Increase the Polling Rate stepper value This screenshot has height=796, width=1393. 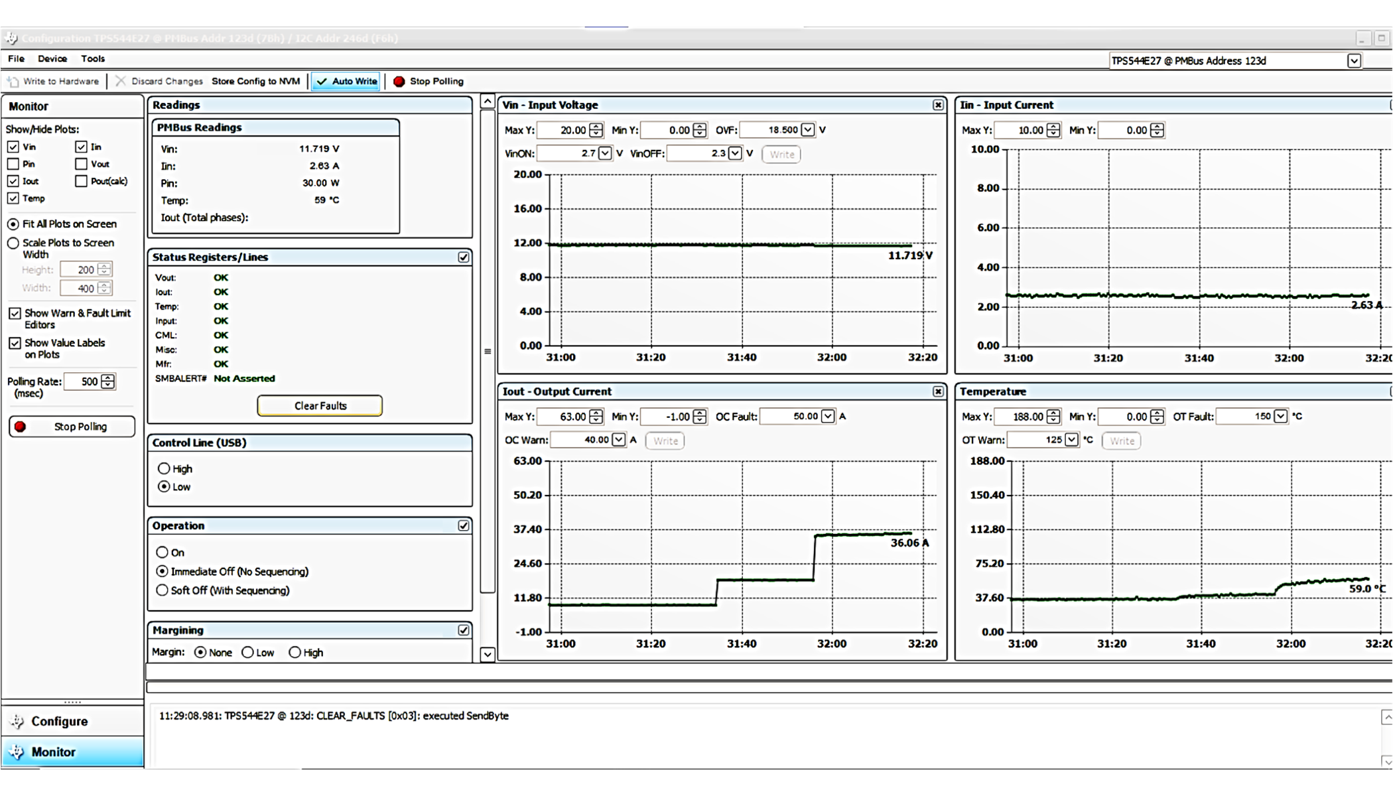click(108, 378)
